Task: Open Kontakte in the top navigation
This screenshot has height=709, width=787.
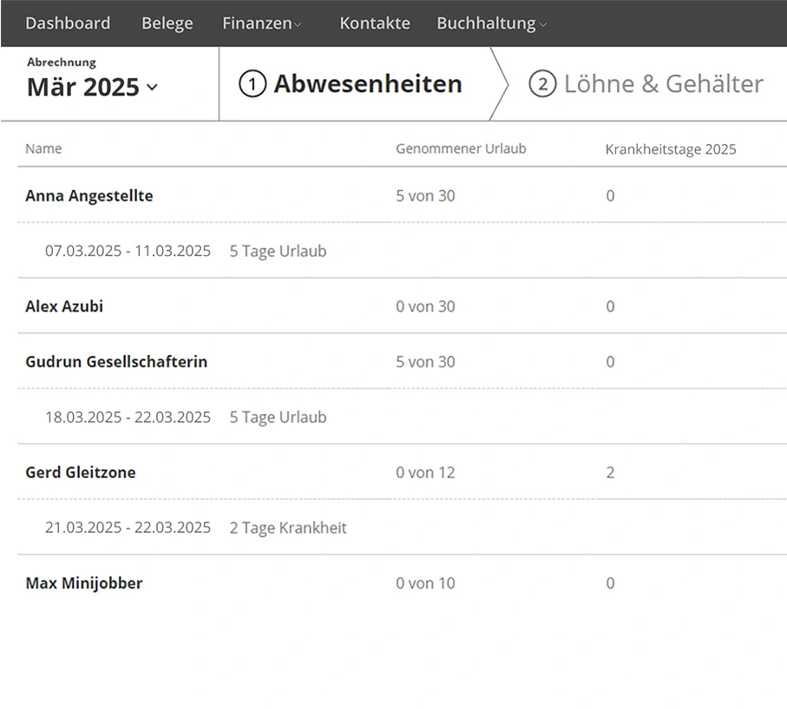Action: [374, 23]
